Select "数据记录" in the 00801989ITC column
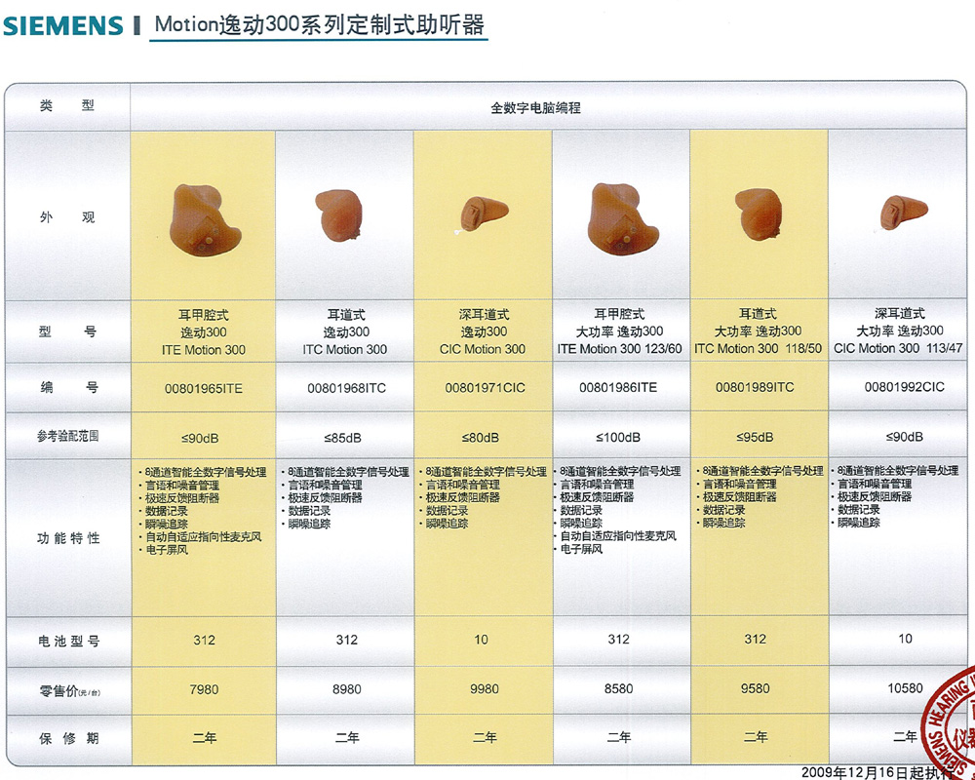The width and height of the screenshot is (975, 780). (723, 510)
